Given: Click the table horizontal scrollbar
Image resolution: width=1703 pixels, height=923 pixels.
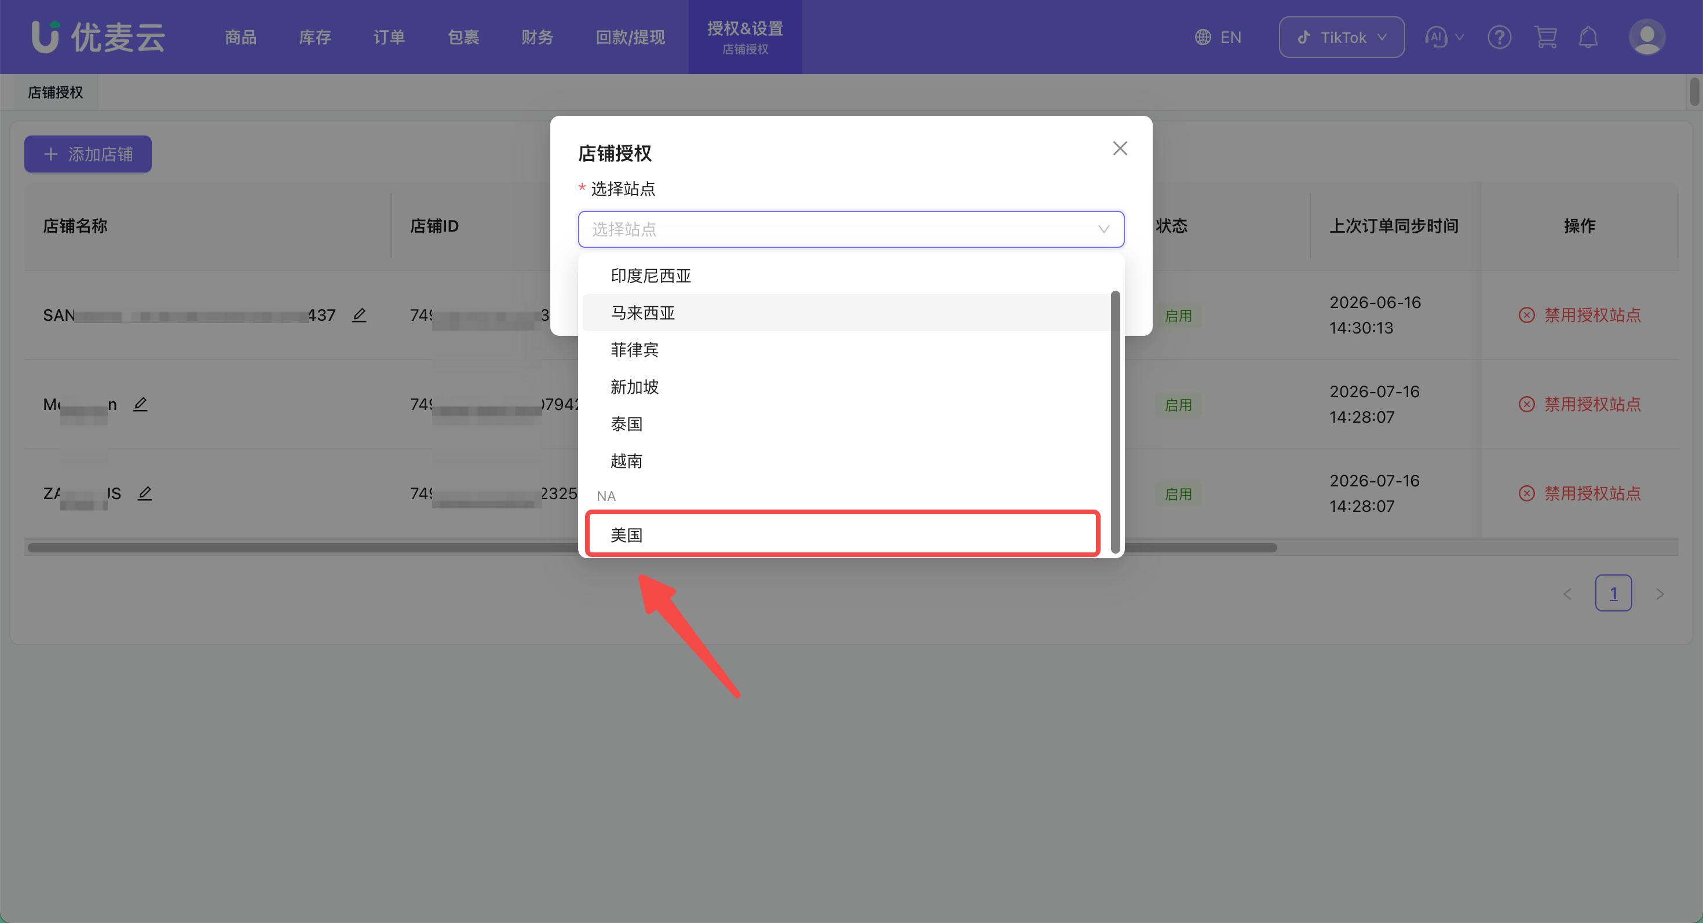Looking at the screenshot, I should 652,548.
